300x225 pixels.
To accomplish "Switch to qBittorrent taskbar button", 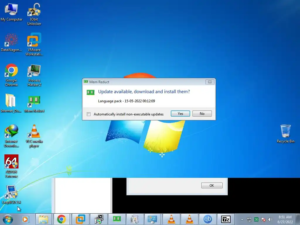I will 208,219.
